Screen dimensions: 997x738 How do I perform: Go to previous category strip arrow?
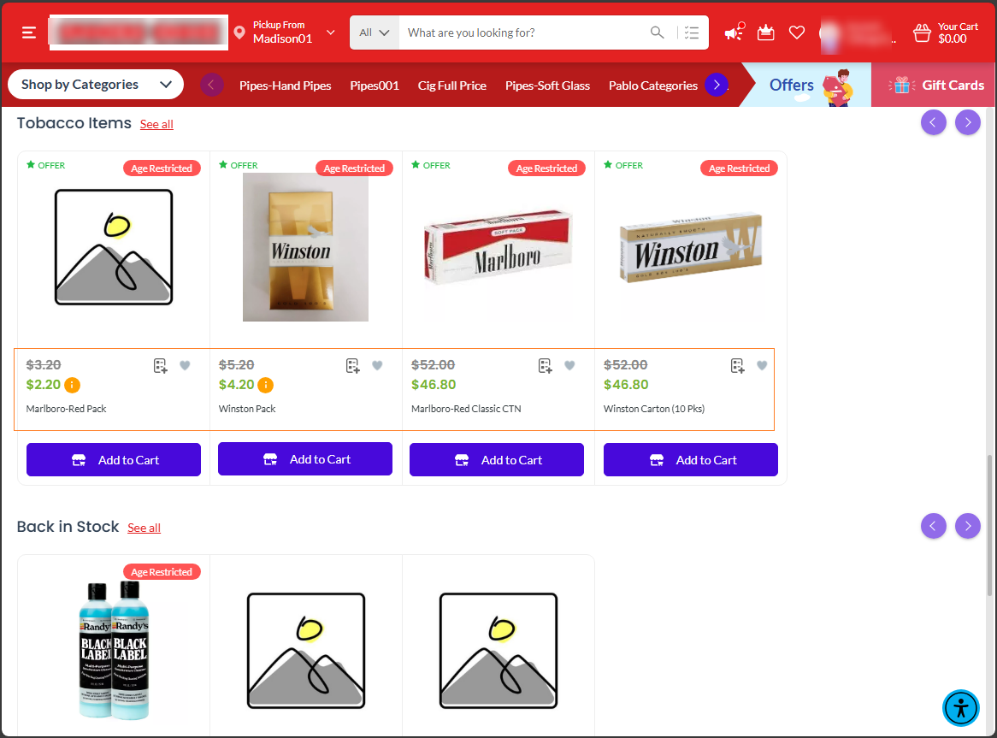(x=212, y=85)
